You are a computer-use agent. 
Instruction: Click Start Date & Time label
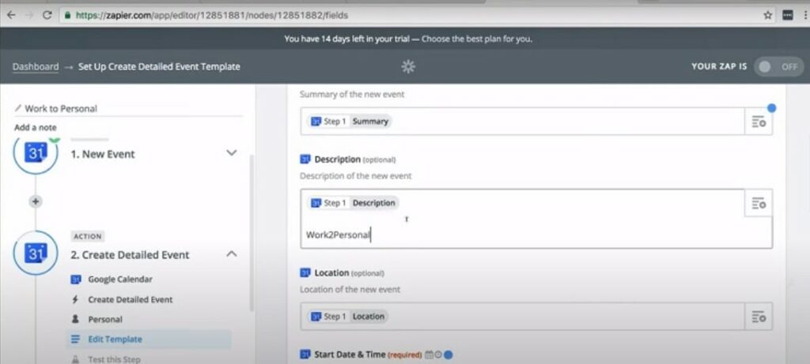pos(350,355)
